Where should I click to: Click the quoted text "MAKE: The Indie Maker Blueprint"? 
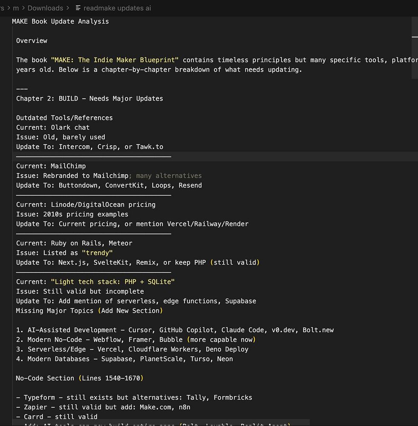(115, 60)
